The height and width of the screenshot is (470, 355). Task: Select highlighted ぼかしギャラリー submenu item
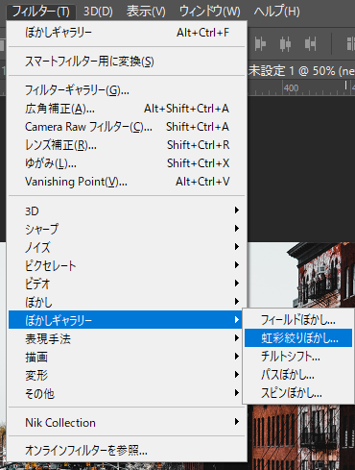126,320
